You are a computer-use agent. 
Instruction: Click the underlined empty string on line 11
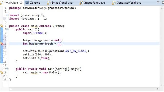[59, 44]
